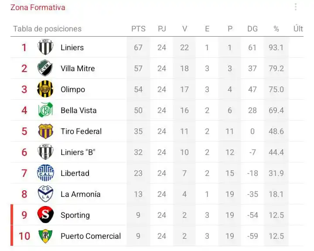Open the Liniers "B" team name

pos(78,152)
